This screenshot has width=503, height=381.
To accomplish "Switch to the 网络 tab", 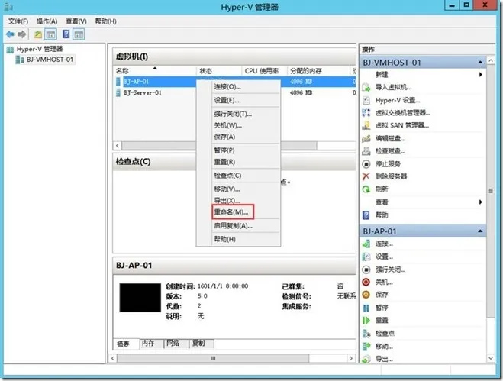I will (x=176, y=343).
